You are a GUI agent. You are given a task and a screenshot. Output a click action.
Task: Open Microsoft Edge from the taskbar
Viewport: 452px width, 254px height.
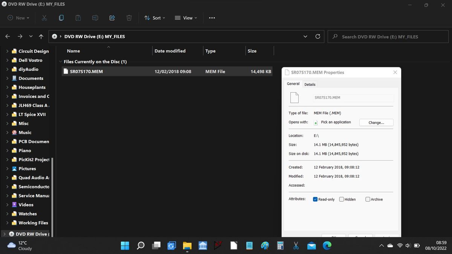point(327,246)
